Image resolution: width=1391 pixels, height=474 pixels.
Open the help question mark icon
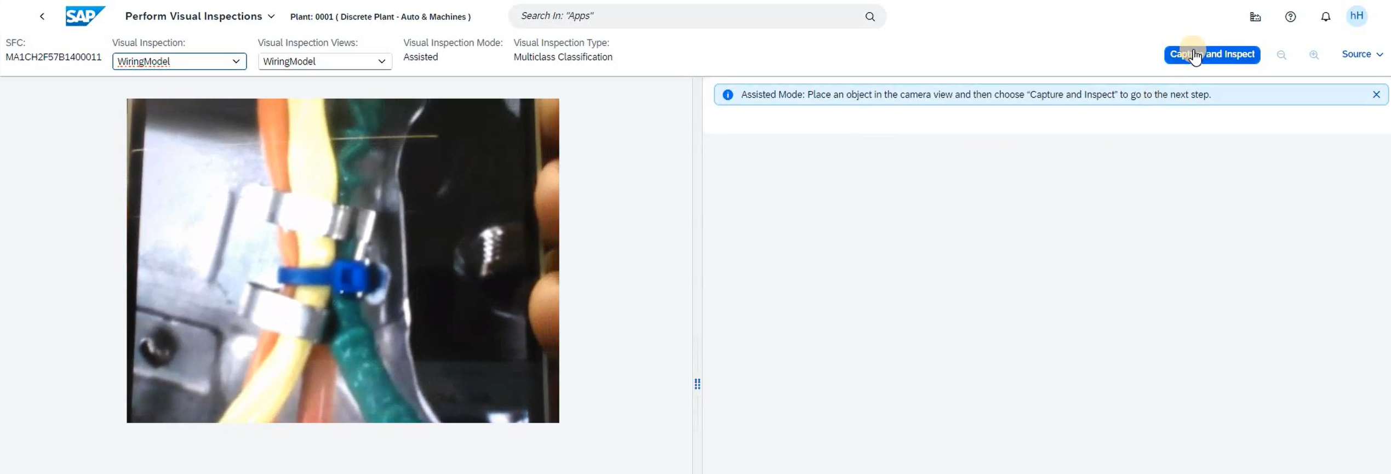coord(1290,17)
